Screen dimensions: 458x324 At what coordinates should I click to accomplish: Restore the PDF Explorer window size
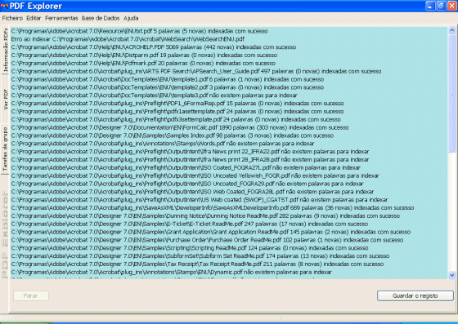[441, 6]
